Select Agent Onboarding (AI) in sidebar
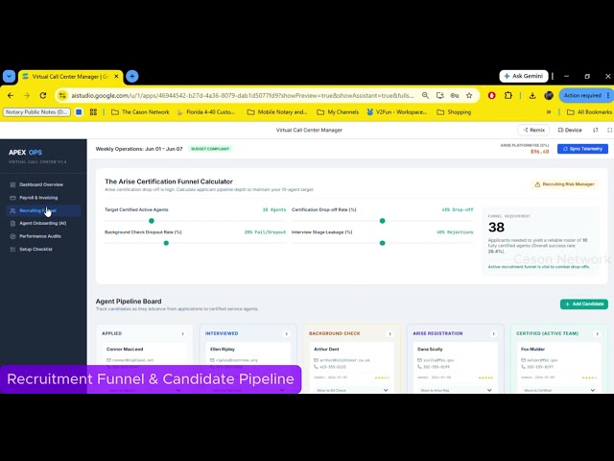The height and width of the screenshot is (461, 614). [42, 223]
